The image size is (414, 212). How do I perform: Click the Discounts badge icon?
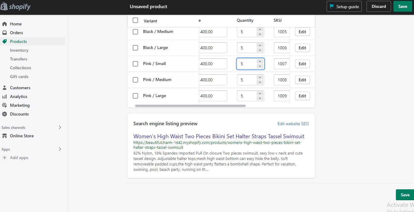pos(5,114)
